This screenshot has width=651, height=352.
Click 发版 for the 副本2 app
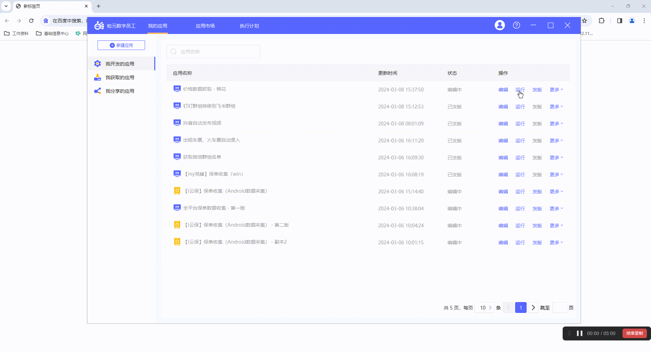(x=537, y=243)
